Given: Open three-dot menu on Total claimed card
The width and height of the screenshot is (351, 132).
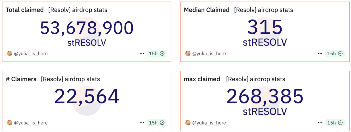Looking at the screenshot, I should [142, 53].
